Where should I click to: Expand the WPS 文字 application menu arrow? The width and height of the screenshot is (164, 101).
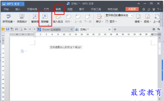tap(23, 4)
